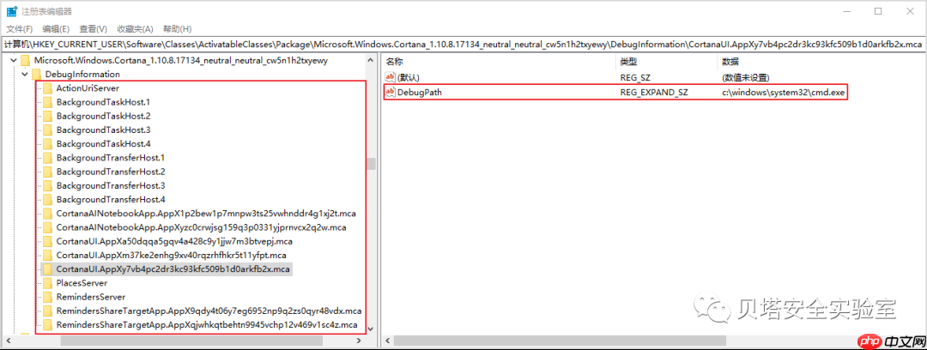The image size is (927, 350).
Task: Click the (数值未设置) data cell
Action: coord(745,77)
